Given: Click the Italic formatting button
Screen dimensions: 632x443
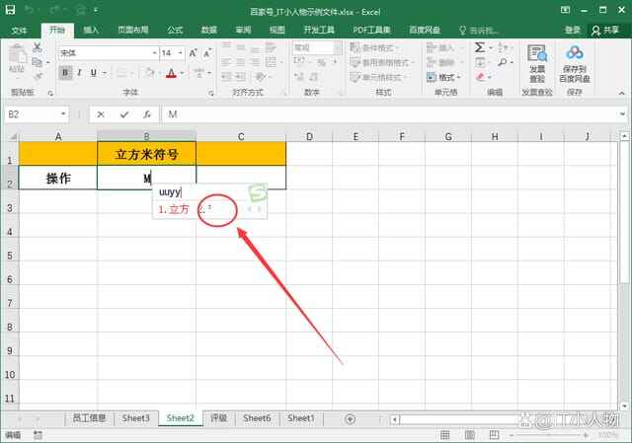Looking at the screenshot, I should point(80,72).
